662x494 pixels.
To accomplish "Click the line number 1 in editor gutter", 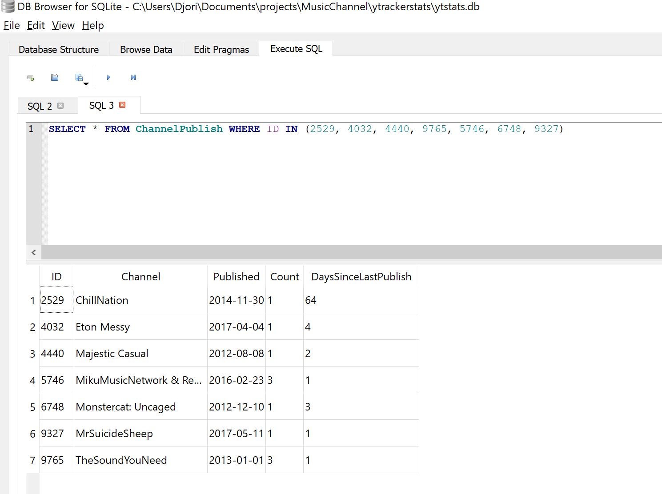I will pyautogui.click(x=31, y=129).
